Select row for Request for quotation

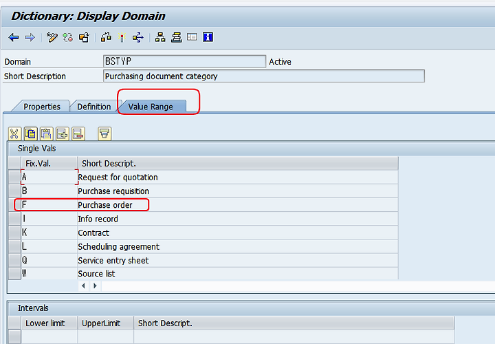(14, 178)
